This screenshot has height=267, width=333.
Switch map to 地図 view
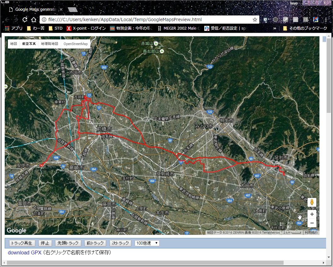pyautogui.click(x=14, y=44)
